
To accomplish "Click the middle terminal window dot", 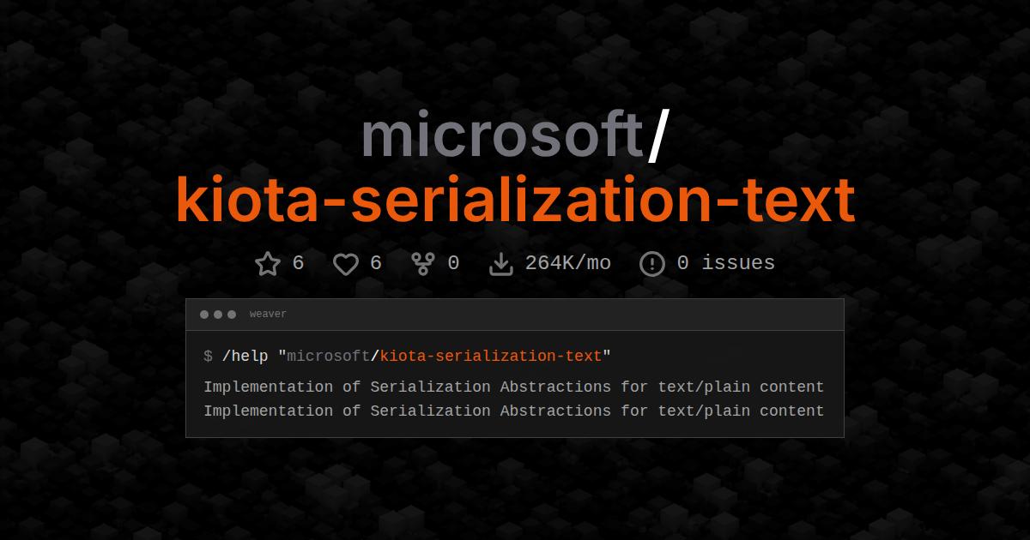I will click(x=218, y=315).
